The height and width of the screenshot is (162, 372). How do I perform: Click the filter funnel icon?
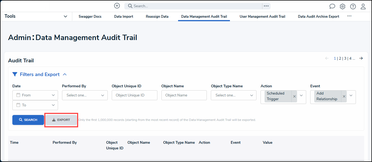tap(15, 74)
